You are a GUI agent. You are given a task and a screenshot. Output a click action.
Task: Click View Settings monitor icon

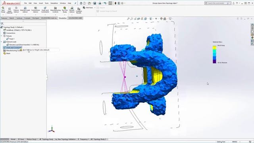point(170,19)
